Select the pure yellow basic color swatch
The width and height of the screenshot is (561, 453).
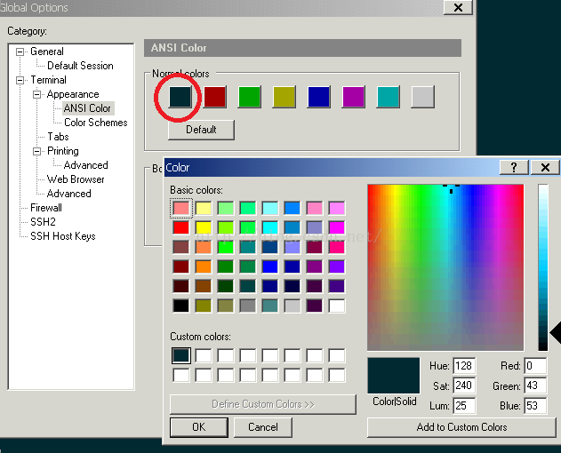(204, 227)
